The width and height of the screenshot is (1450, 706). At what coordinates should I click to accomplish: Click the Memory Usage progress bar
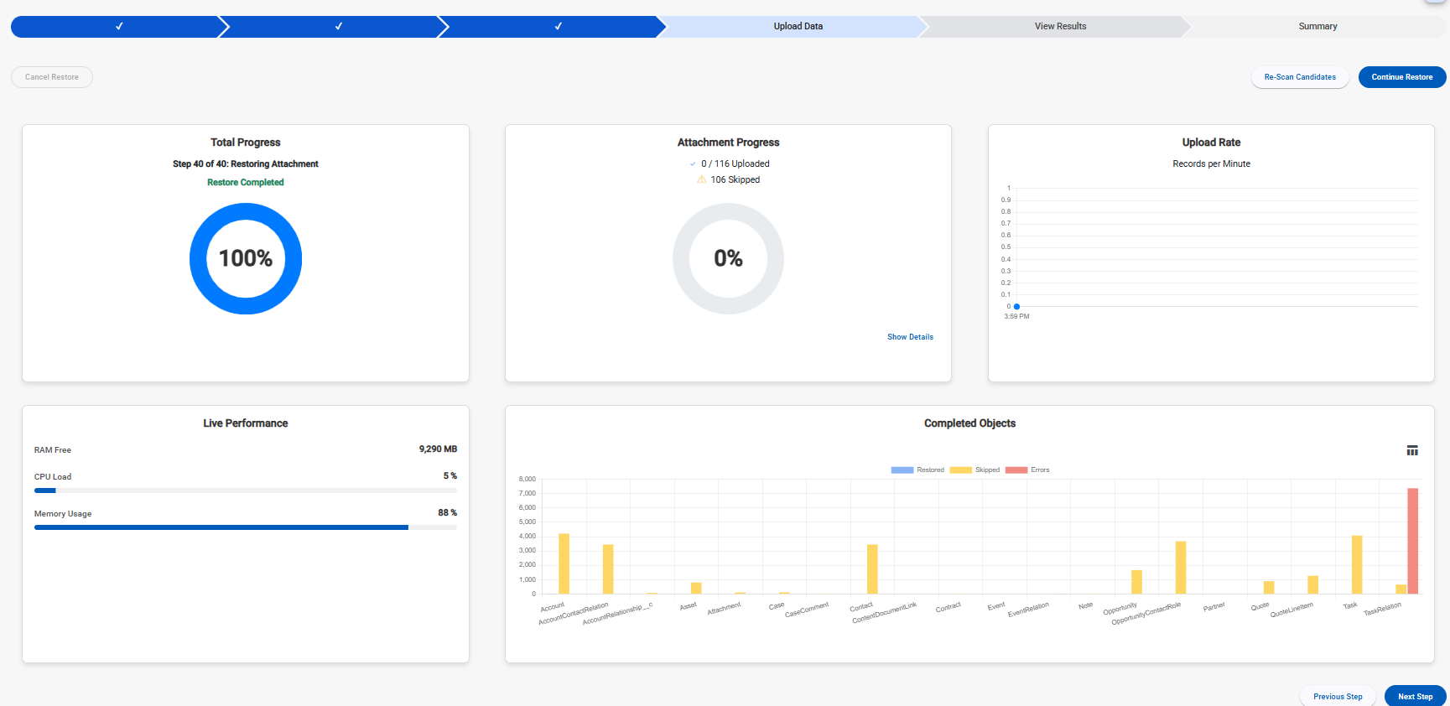click(x=245, y=527)
